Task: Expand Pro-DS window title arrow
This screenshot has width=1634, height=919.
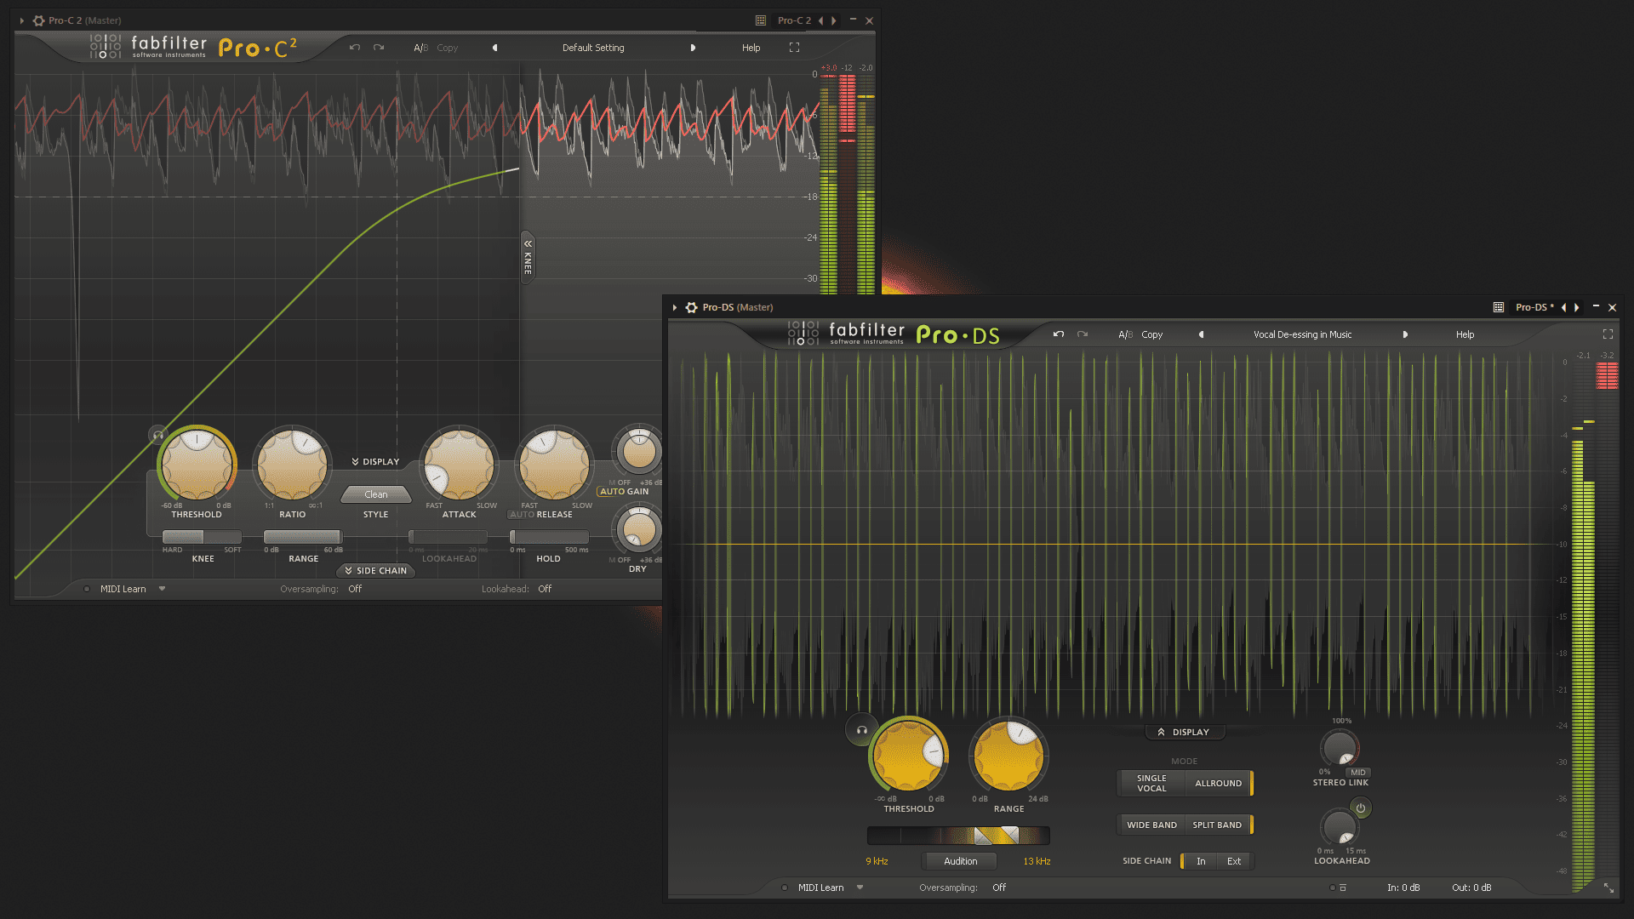Action: point(675,307)
